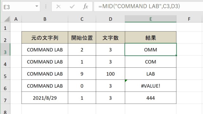The width and height of the screenshot is (203, 114).
Task: Select the cell showing 100
Action: point(110,74)
